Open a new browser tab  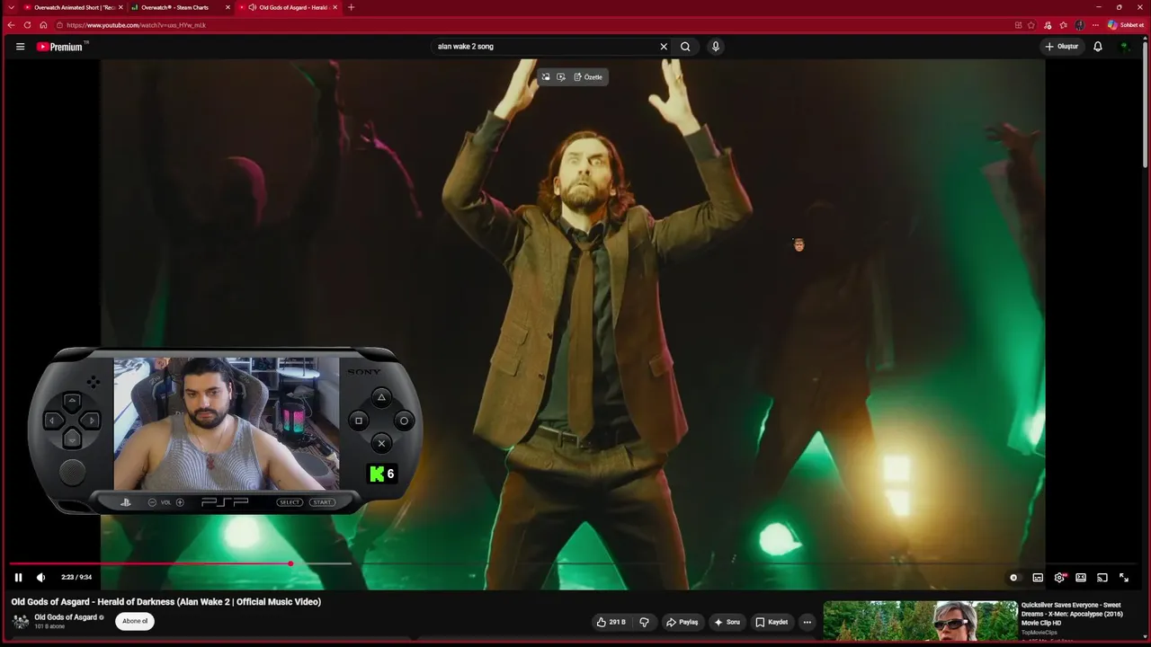click(351, 7)
